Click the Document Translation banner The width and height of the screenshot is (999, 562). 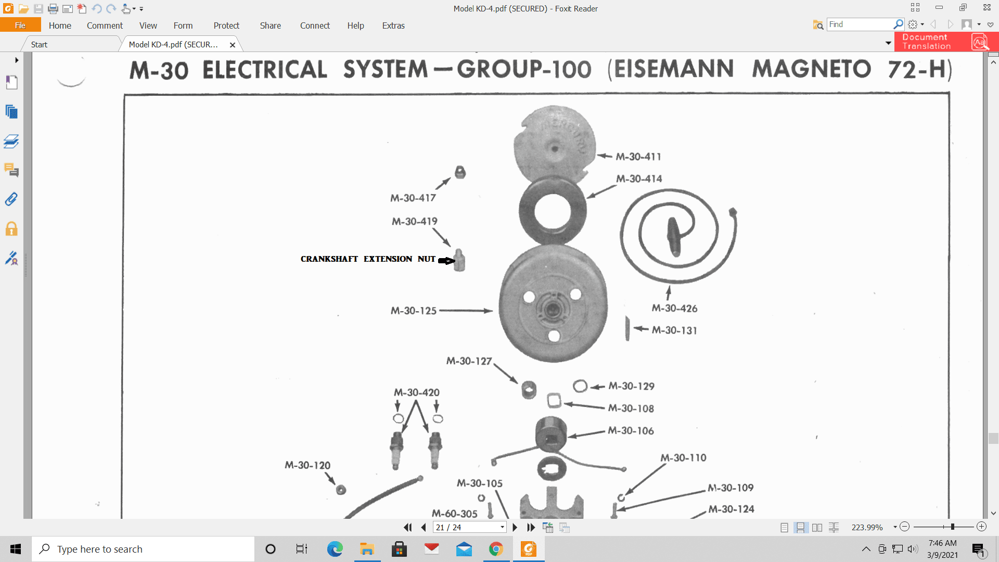point(946,42)
